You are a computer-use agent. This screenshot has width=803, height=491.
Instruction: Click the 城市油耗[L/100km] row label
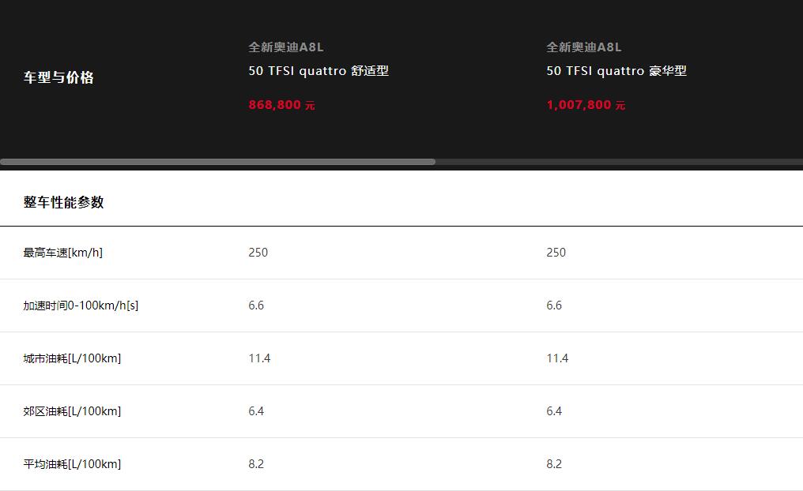[72, 358]
